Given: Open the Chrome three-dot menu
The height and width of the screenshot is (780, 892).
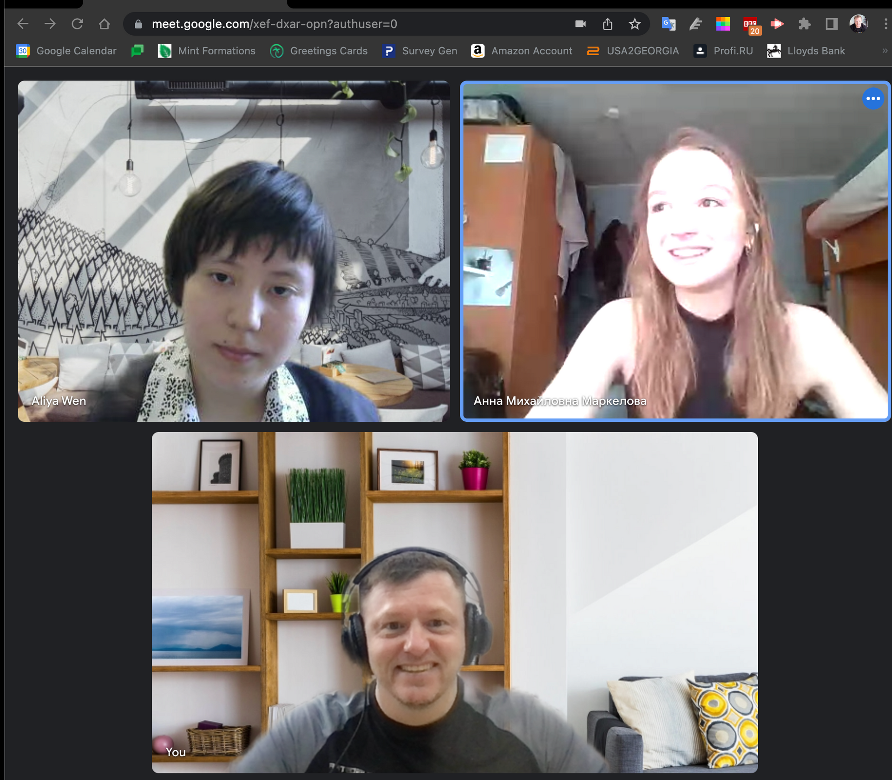Looking at the screenshot, I should click(885, 24).
